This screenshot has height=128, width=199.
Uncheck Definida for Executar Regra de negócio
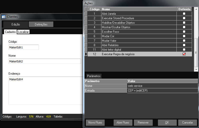coord(184,54)
